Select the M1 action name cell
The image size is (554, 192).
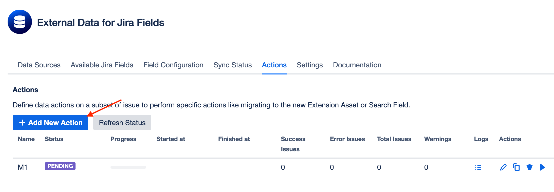coord(23,167)
